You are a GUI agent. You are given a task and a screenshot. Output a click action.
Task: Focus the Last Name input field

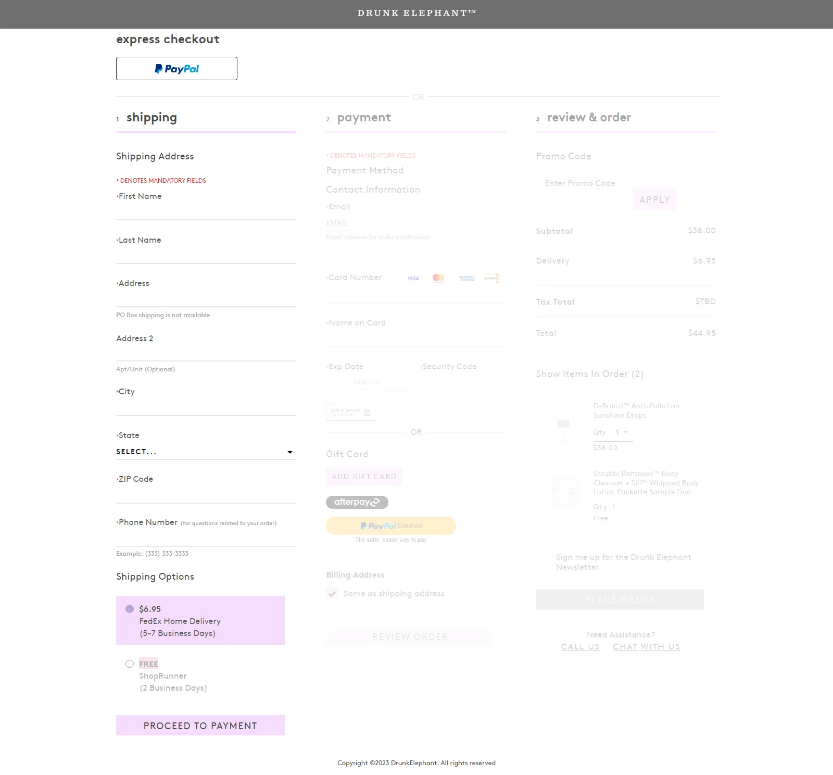point(206,255)
